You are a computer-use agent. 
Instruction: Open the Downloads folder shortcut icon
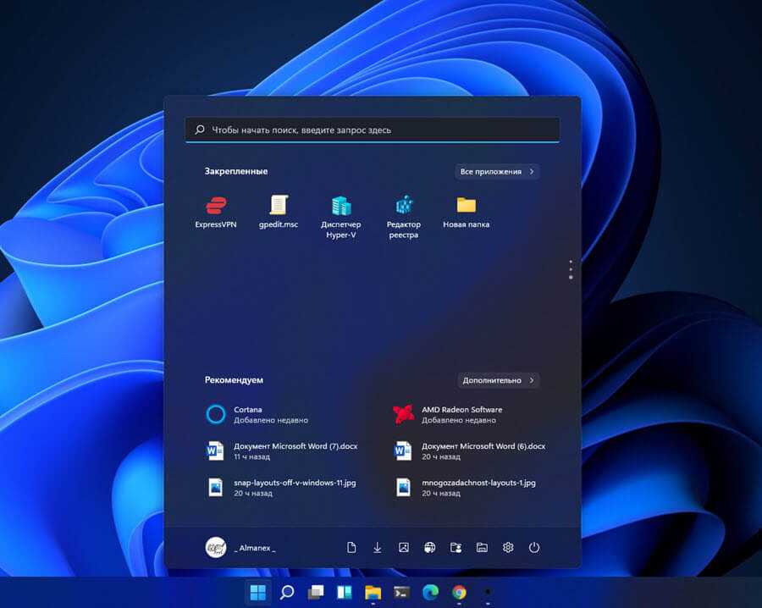coord(378,548)
